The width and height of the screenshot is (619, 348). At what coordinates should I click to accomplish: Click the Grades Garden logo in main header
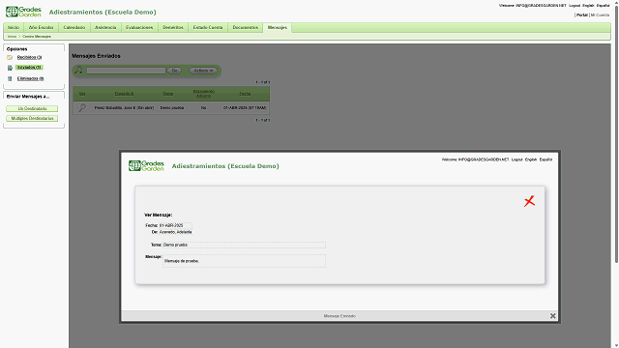point(23,12)
